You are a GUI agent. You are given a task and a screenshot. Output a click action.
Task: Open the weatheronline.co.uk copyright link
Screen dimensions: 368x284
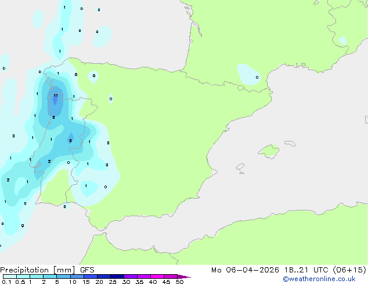(x=319, y=279)
